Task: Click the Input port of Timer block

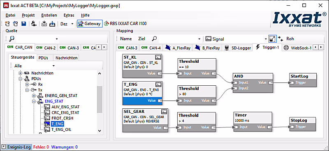Action: click(x=236, y=127)
